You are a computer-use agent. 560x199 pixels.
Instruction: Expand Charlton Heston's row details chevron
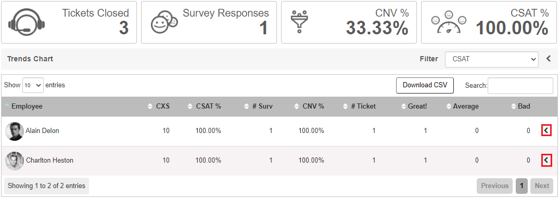546,160
